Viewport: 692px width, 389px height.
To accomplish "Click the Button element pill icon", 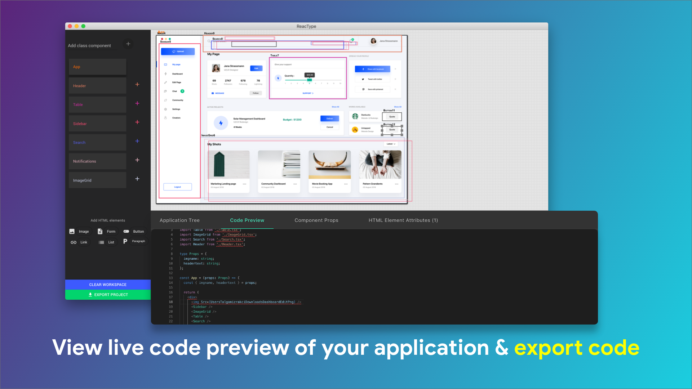I will 126,231.
